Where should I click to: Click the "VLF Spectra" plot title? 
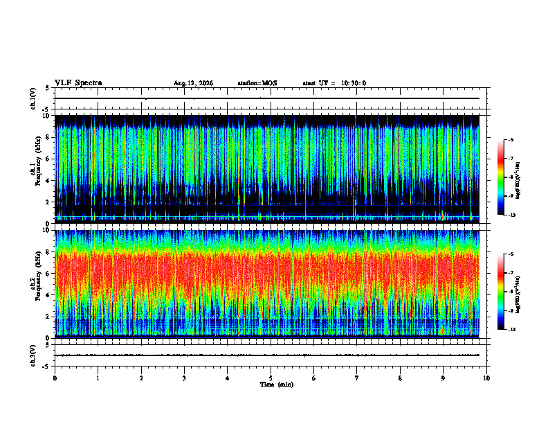[x=78, y=83]
